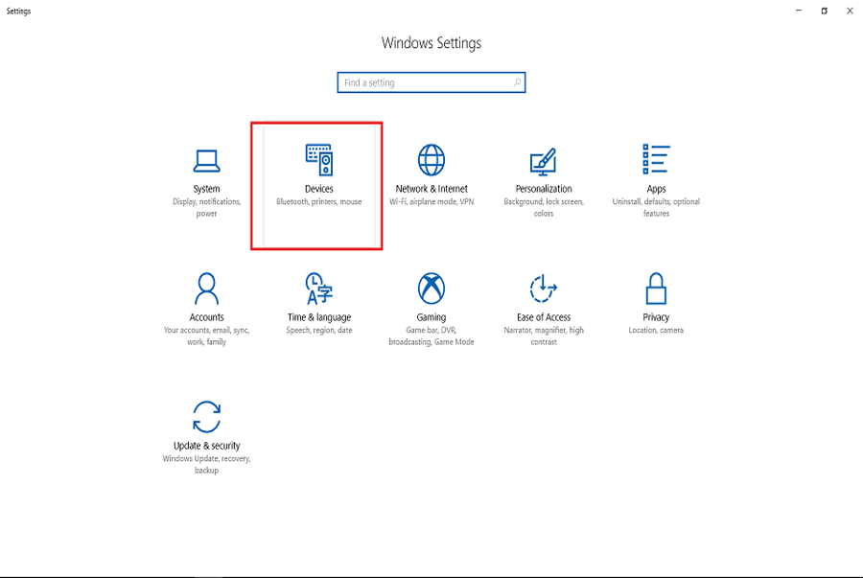This screenshot has height=578, width=863.
Task: Click 'Bluetooth, printers, mouse' description
Action: [319, 202]
